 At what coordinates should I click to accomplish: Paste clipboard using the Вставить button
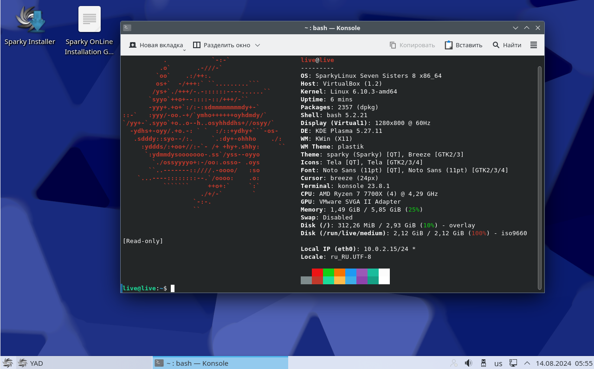click(464, 45)
